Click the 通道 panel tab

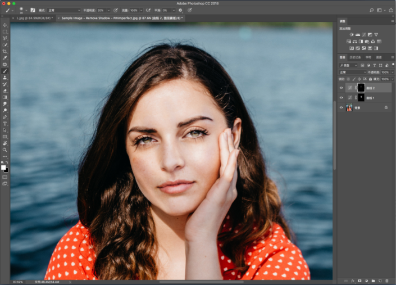click(379, 57)
